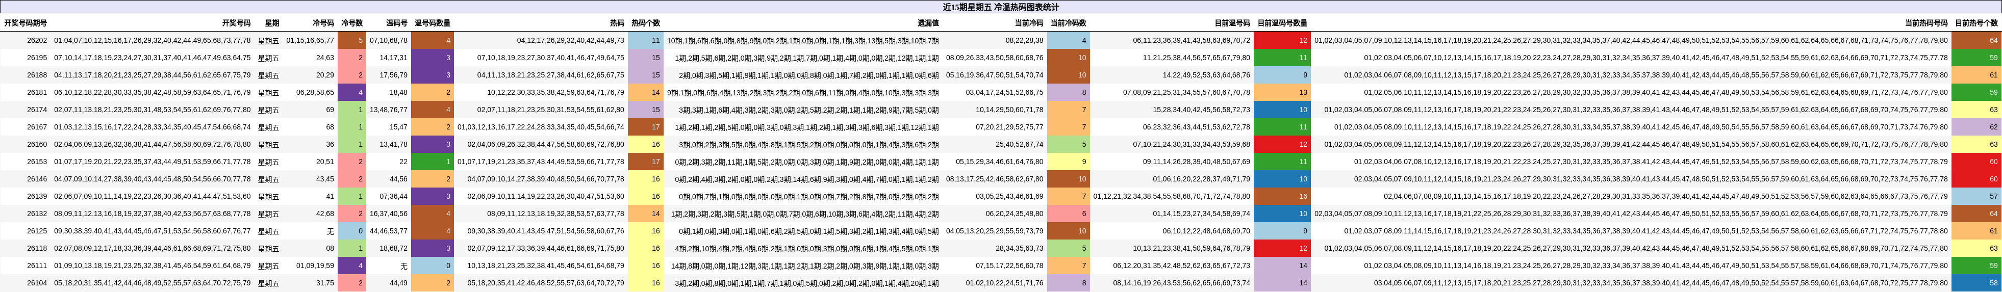Viewport: 2002px width, 292px height.
Task: Select issue number 26195
Action: point(37,58)
